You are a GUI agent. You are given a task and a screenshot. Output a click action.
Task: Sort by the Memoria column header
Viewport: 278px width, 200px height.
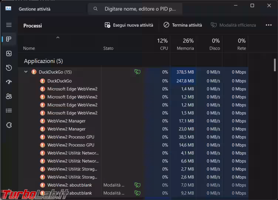[183, 44]
